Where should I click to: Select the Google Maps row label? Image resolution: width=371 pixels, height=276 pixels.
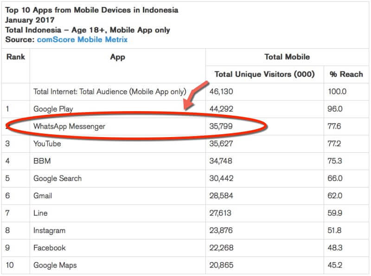[55, 265]
